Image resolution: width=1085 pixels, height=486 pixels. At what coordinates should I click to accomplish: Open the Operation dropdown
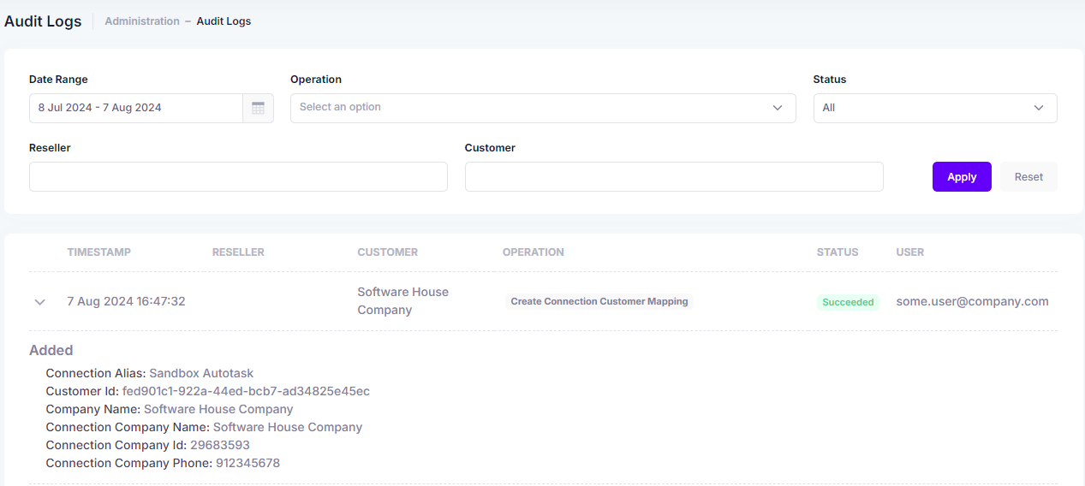[543, 108]
